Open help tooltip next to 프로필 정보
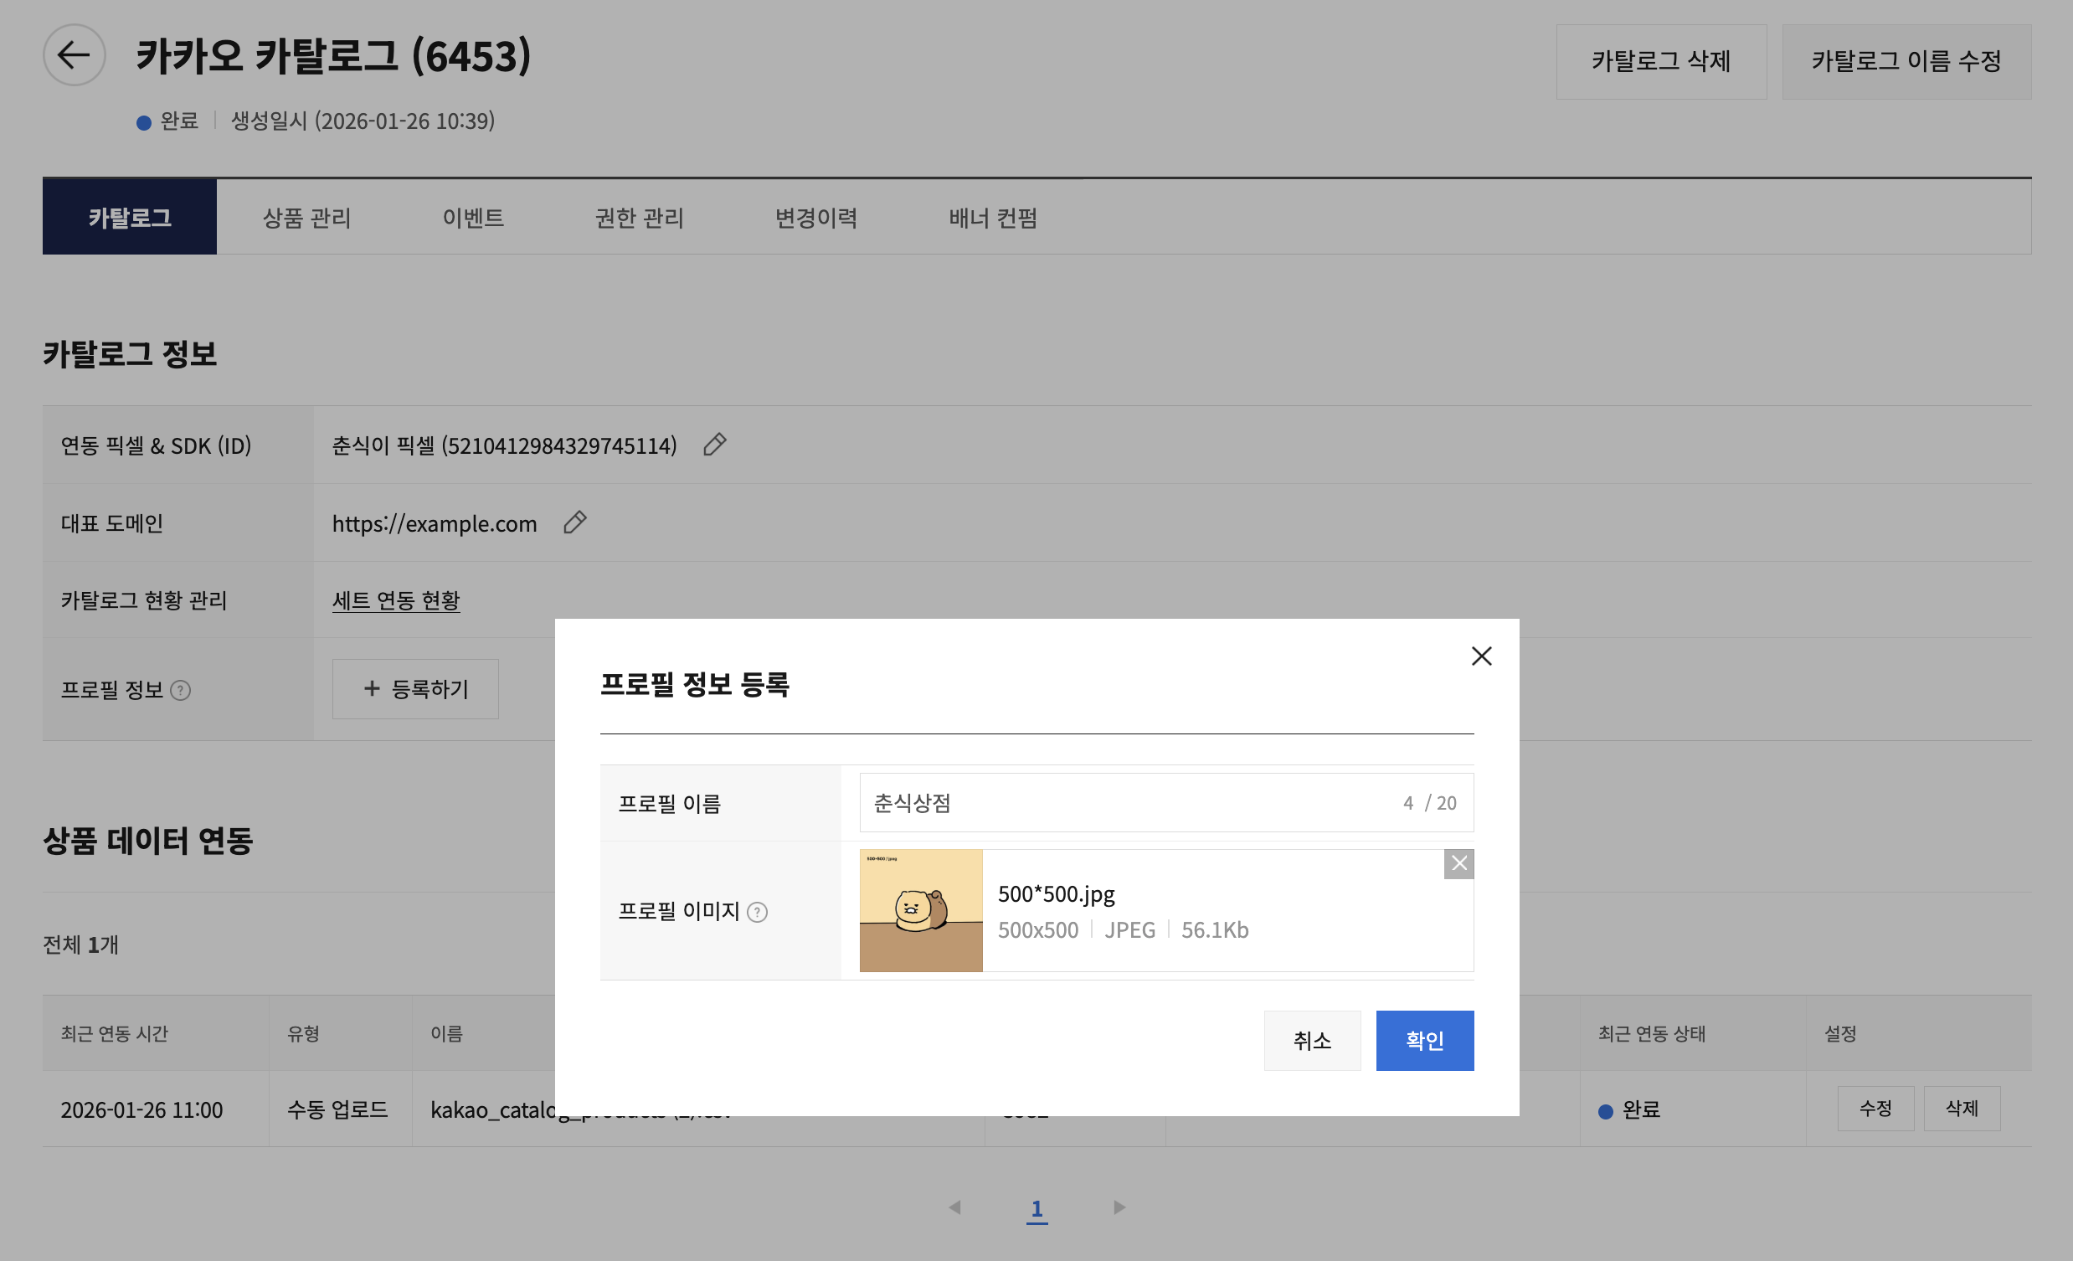The width and height of the screenshot is (2073, 1261). tap(181, 691)
